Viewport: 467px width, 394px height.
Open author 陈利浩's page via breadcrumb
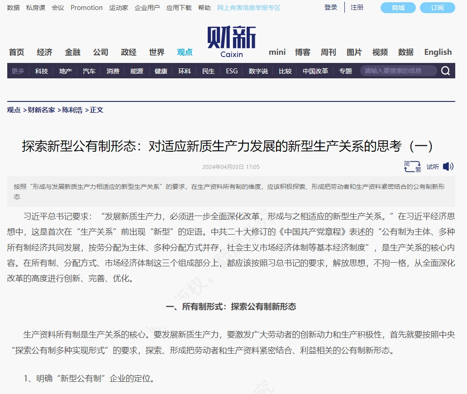pyautogui.click(x=72, y=110)
